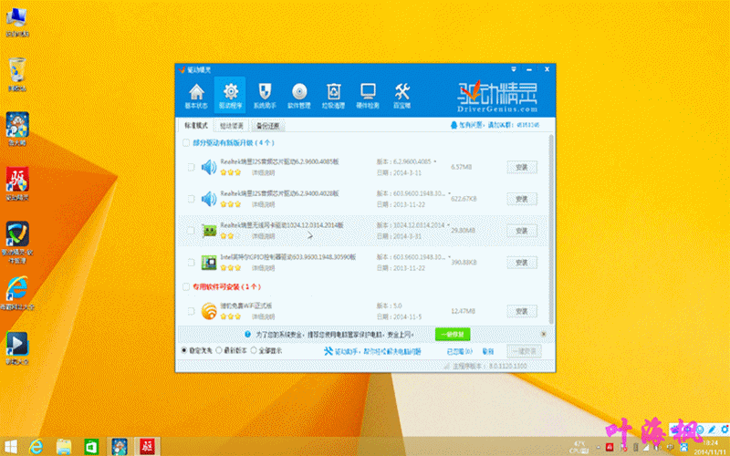Open the Recycle Bin on desktop
730x456 pixels.
click(x=16, y=75)
